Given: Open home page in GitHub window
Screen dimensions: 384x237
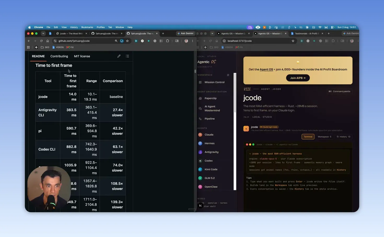Looking at the screenshot, I should (48, 41).
